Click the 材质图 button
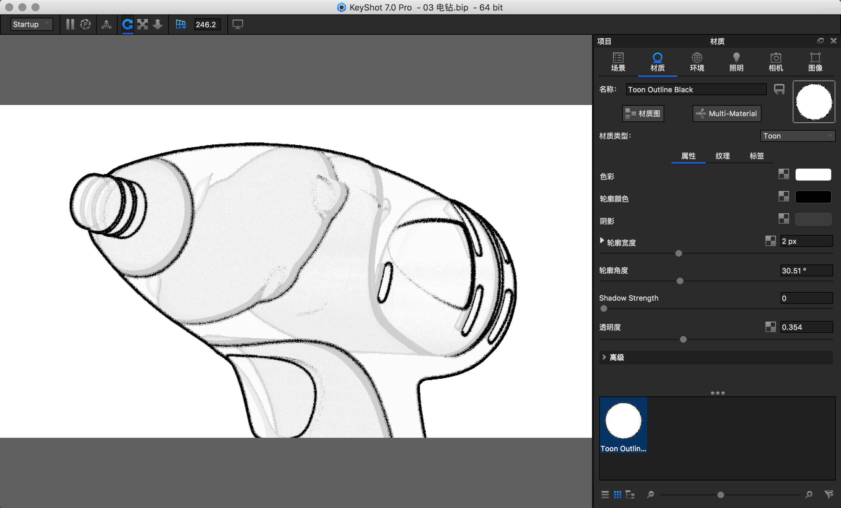The width and height of the screenshot is (841, 508). [x=643, y=114]
